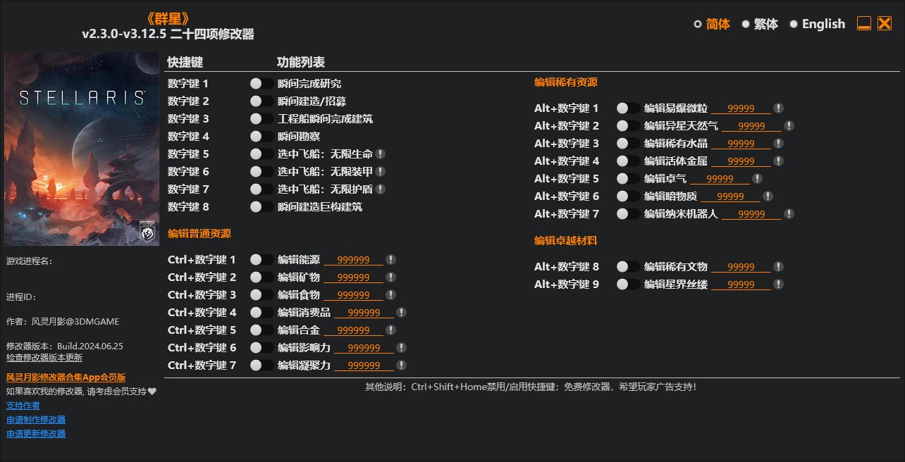Click info icon next to 编辑卓气

click(x=757, y=178)
